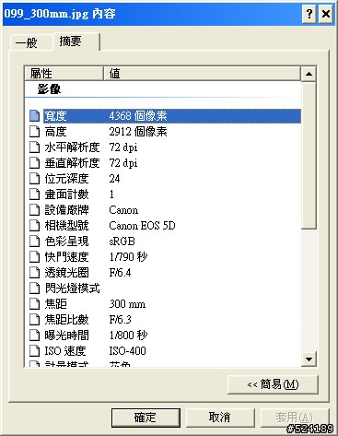Click the 影像 section heading
338x436 pixels.
tap(49, 89)
